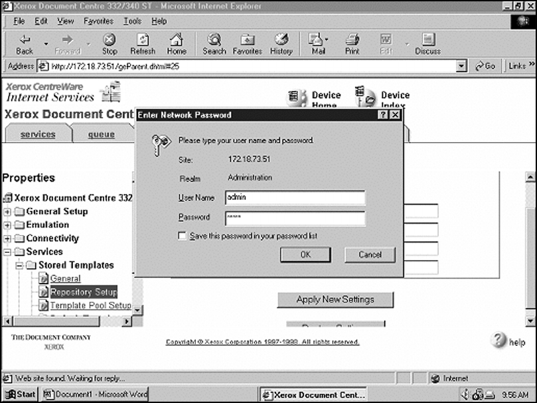Image resolution: width=537 pixels, height=403 pixels.
Task: Click the page scrollbar down arrow
Action: [530, 321]
